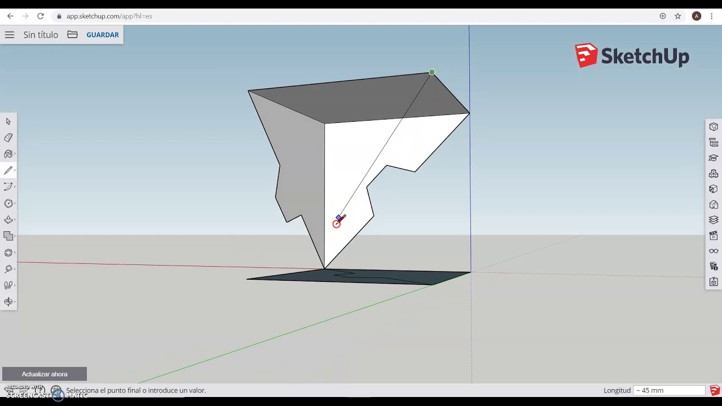Bookmark this page with the star
Viewport: 722px width, 406px height.
pos(678,16)
